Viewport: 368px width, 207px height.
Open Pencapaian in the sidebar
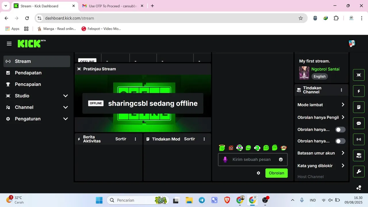pos(37,84)
